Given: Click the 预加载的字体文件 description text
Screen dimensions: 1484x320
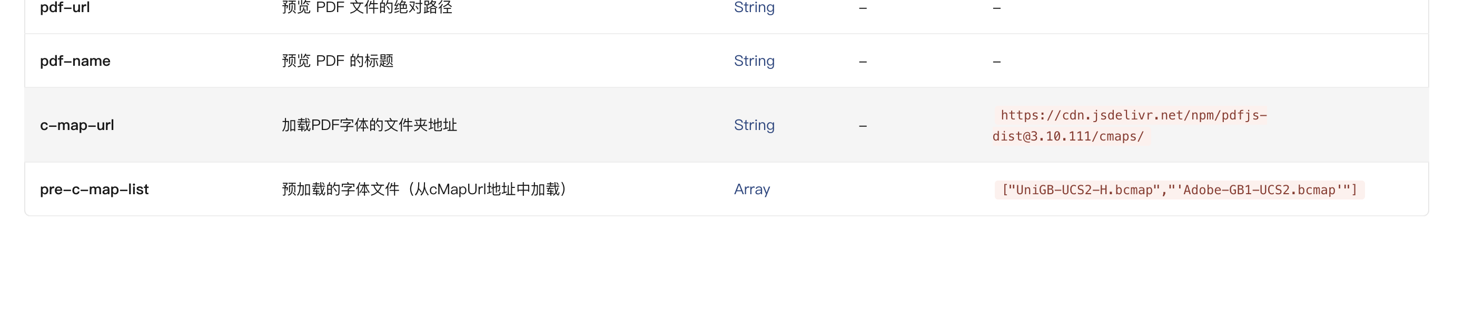Looking at the screenshot, I should [x=424, y=189].
